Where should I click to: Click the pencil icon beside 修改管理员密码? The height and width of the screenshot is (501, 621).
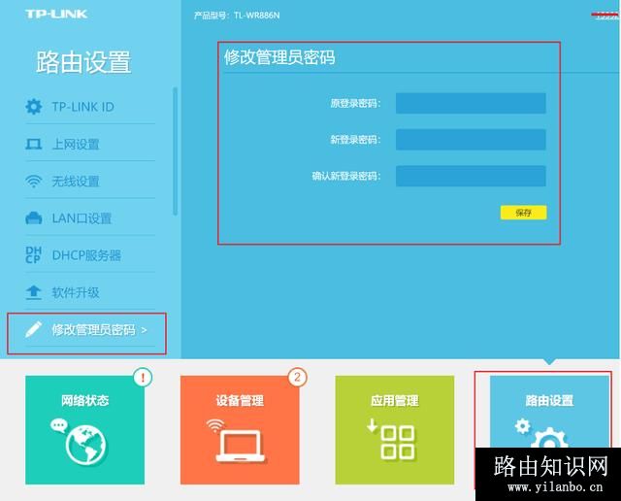pyautogui.click(x=34, y=329)
